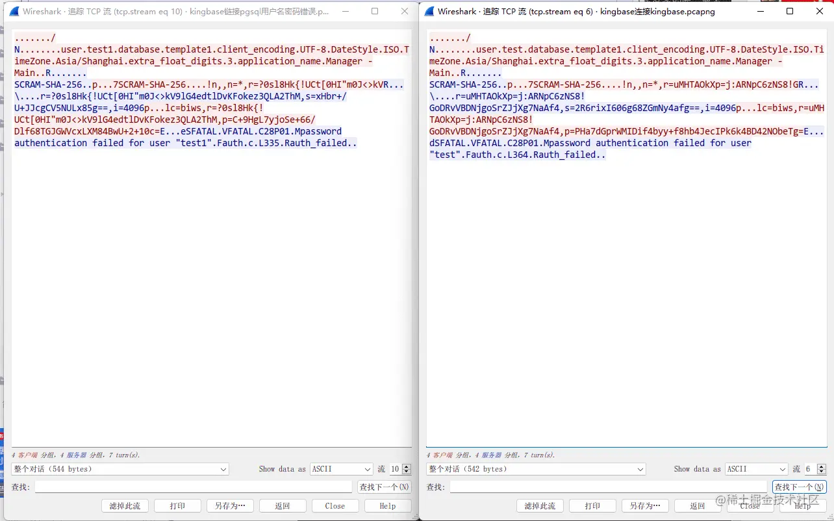Screen dimensions: 834x521
Task: Click Close button in stream 10 window
Action: pos(336,506)
